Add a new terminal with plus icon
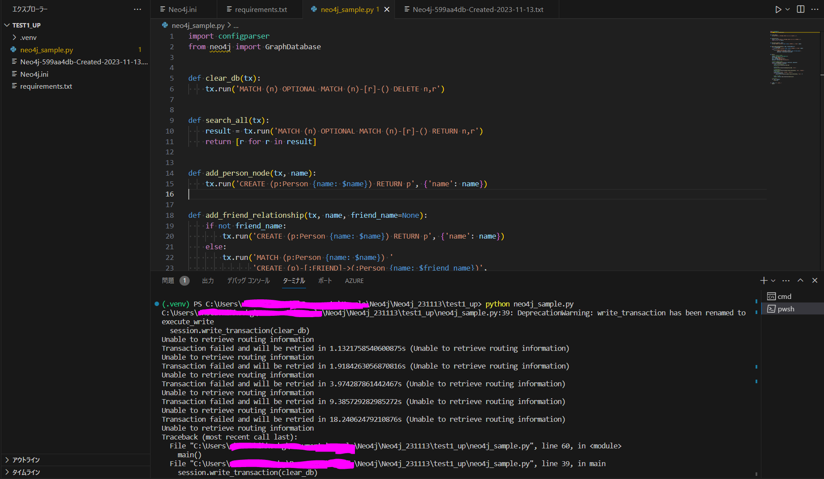Image resolution: width=824 pixels, height=479 pixels. [x=764, y=280]
